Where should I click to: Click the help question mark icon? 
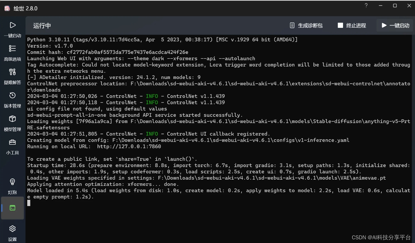point(366,5)
